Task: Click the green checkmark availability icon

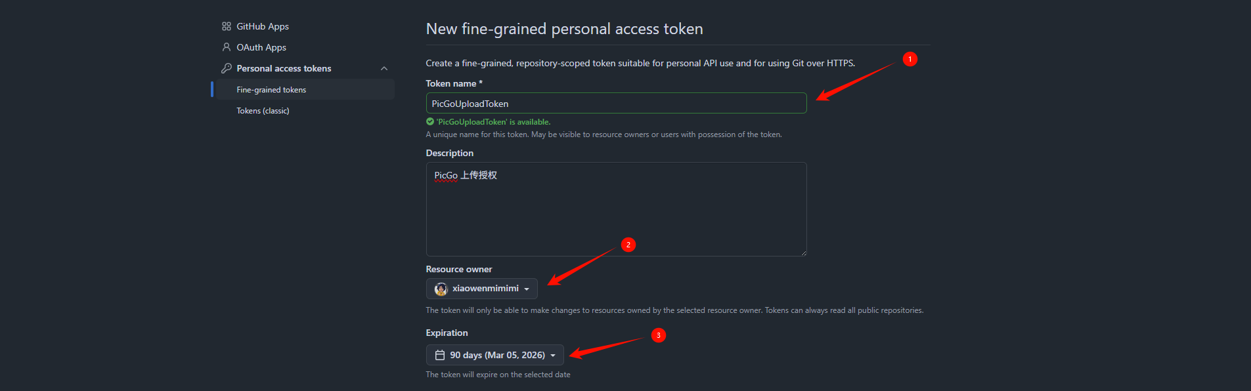Action: [430, 121]
